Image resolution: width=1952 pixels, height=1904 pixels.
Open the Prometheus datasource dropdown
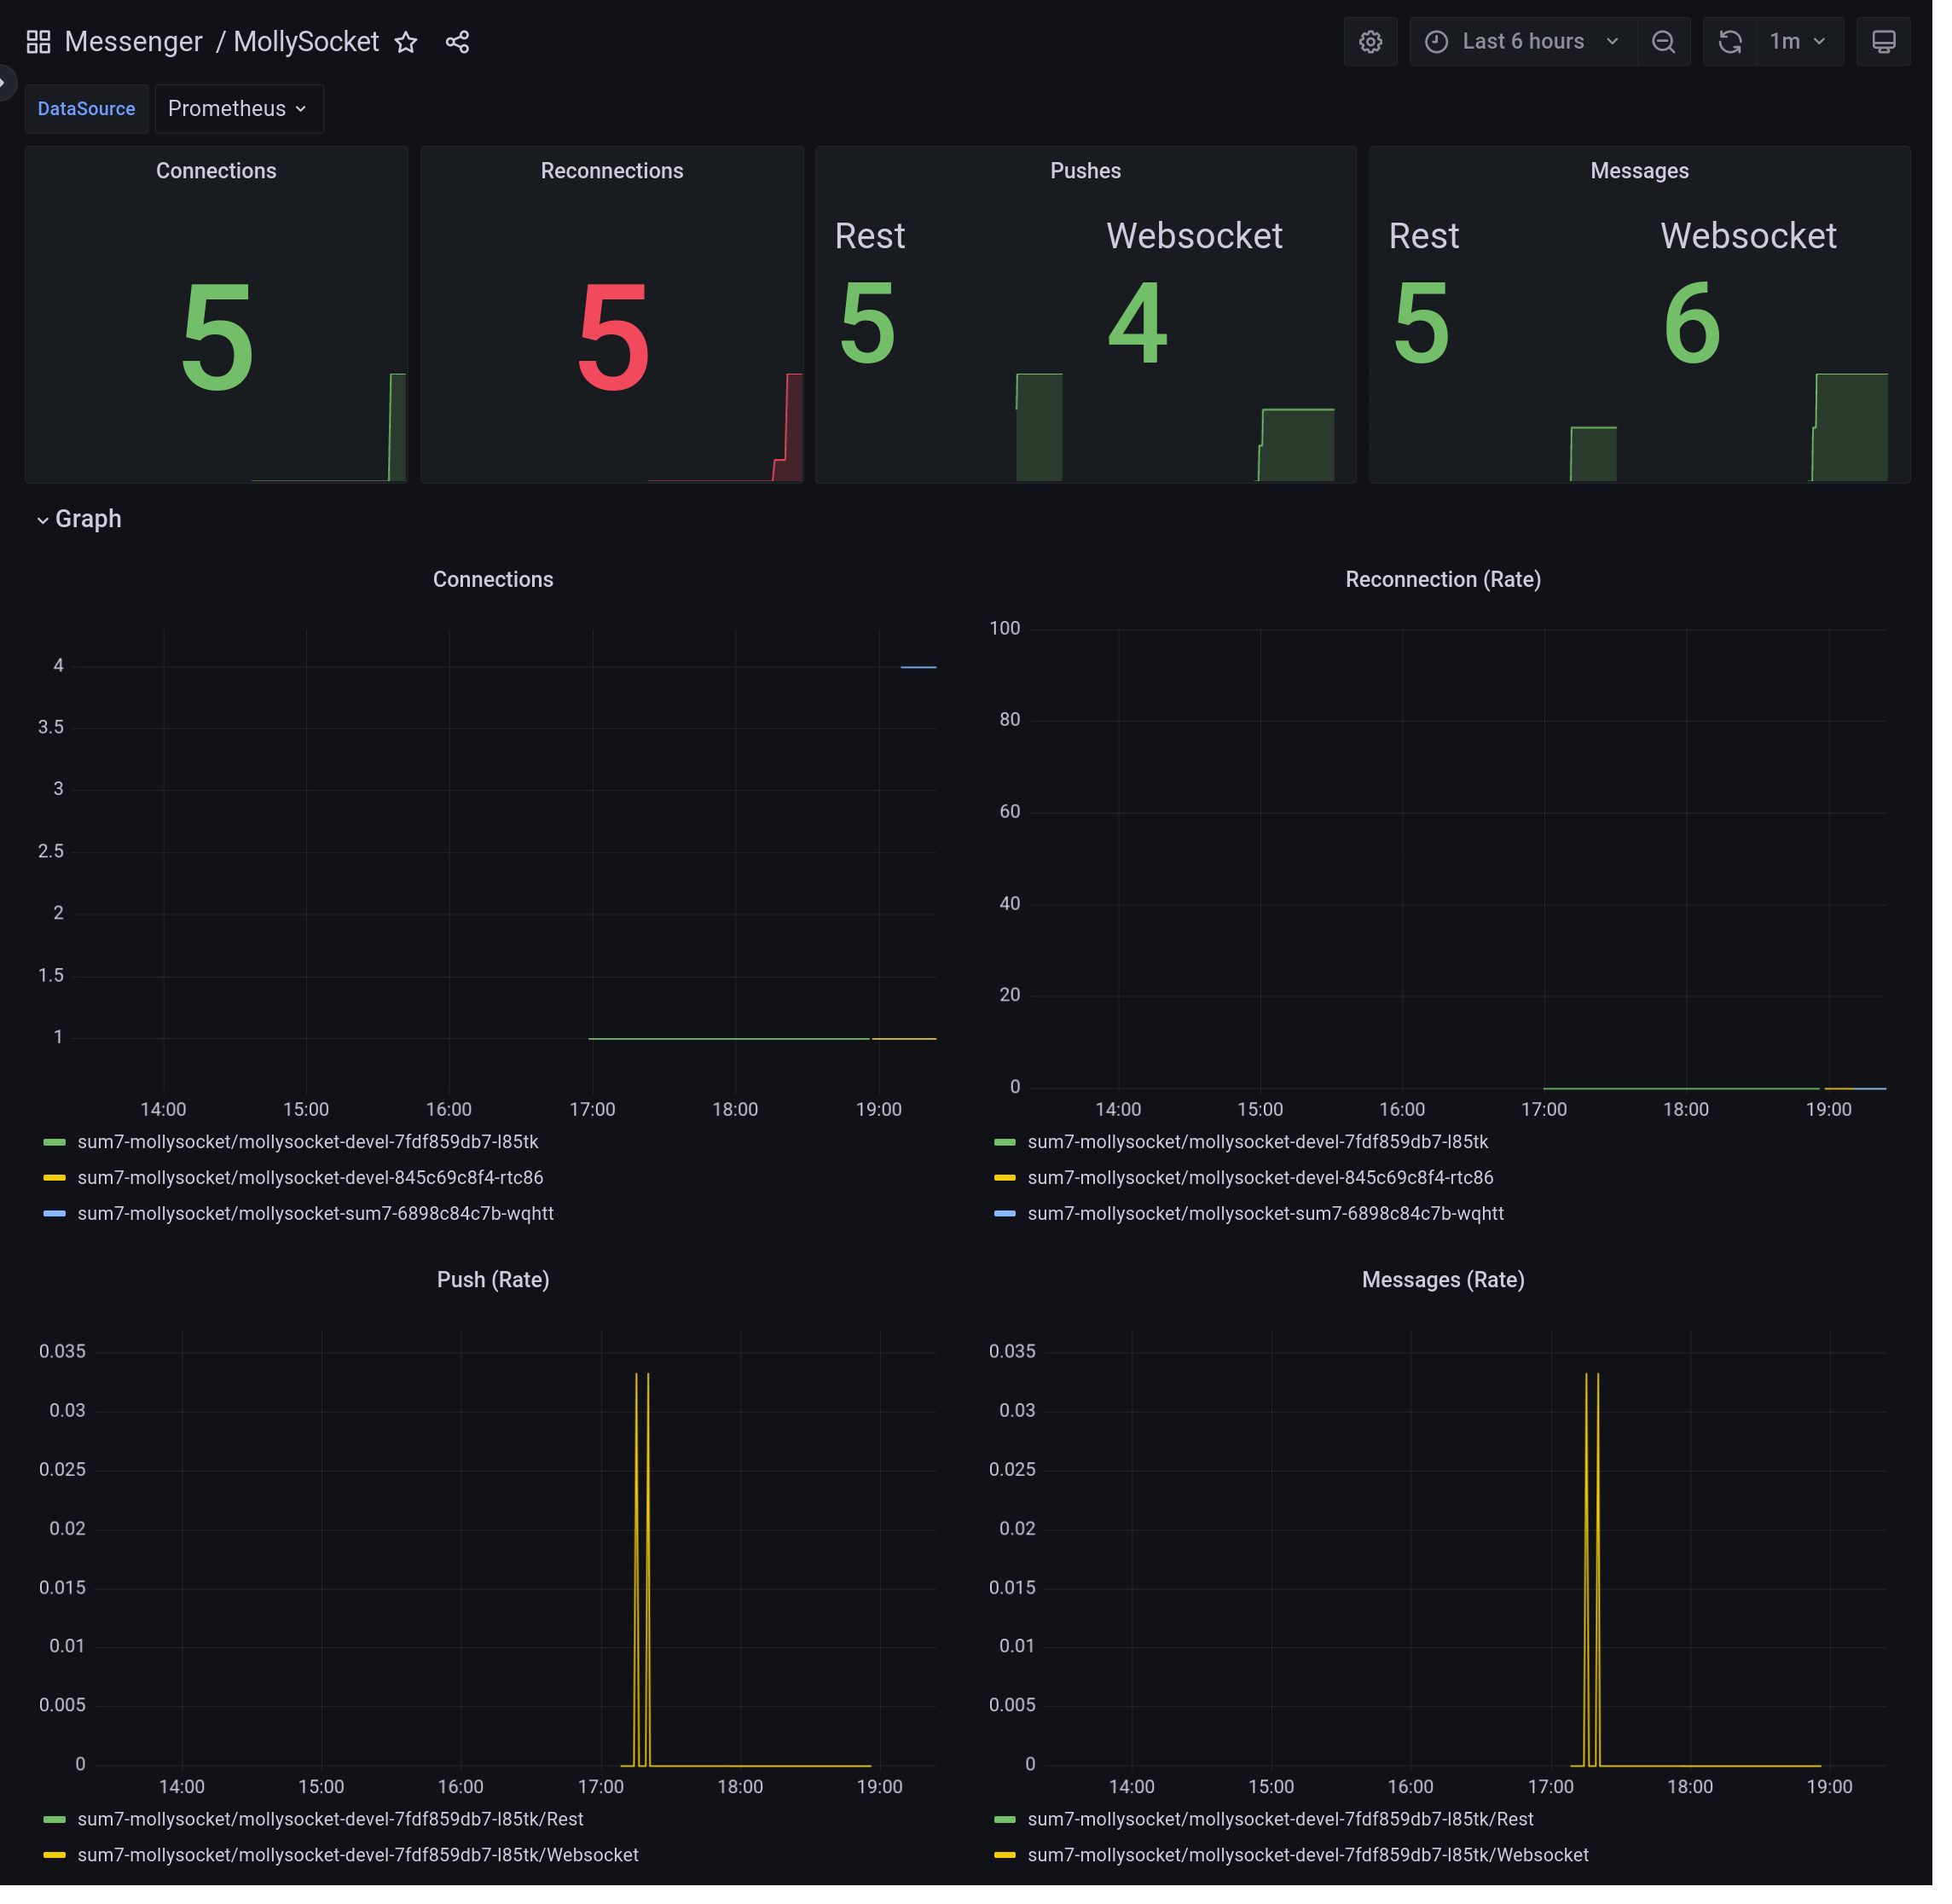[240, 109]
